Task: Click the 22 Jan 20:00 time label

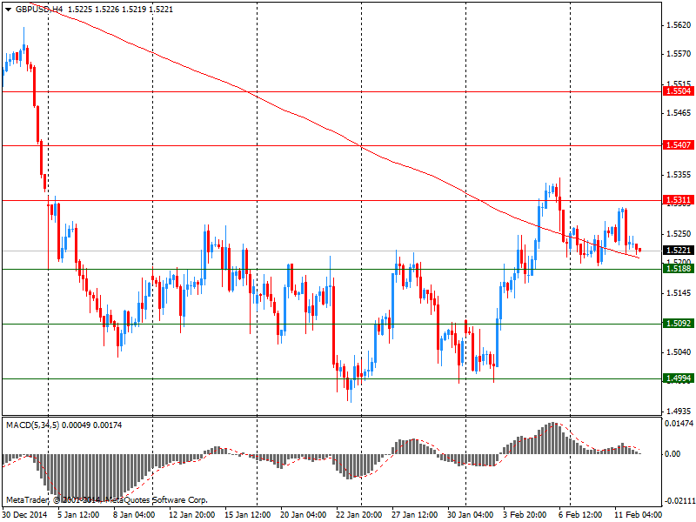Action: click(x=358, y=515)
